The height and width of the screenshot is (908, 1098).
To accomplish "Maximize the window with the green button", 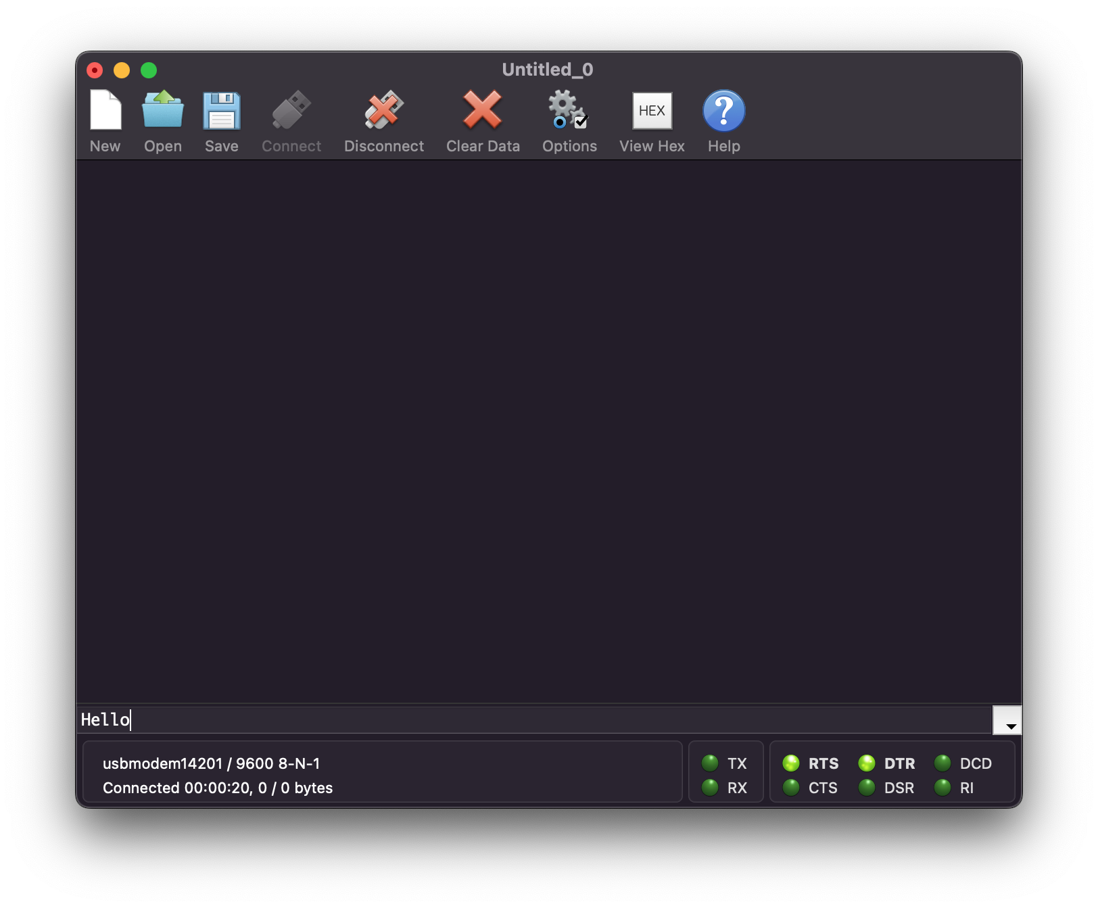I will click(149, 70).
